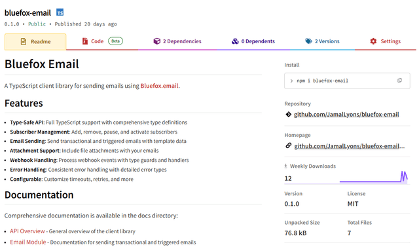Click the TypeScript TS badge icon
The height and width of the screenshot is (247, 419).
(x=60, y=12)
